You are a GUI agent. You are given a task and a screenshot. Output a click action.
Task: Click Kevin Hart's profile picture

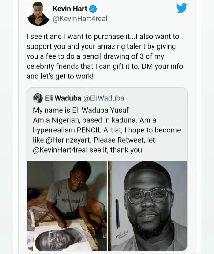tap(38, 14)
